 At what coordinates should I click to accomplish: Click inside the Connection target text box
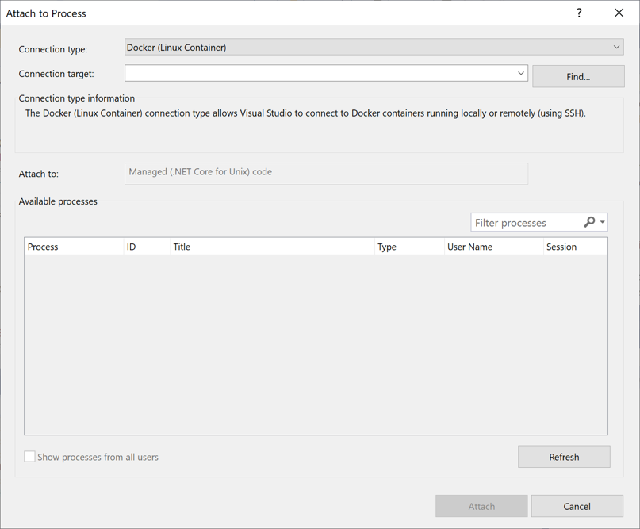[317, 73]
